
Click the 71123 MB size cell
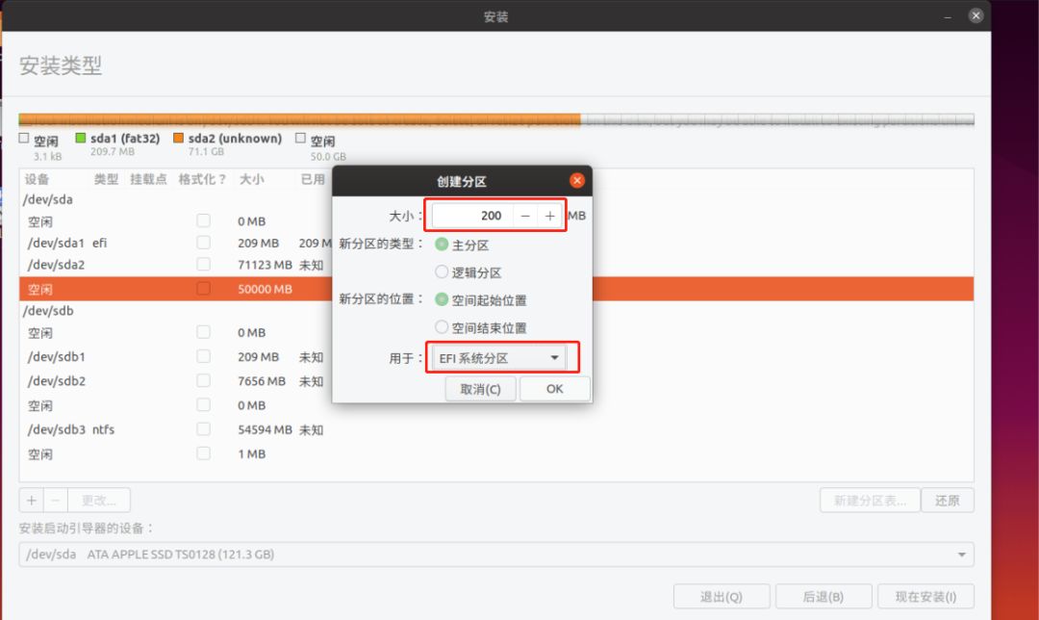[x=266, y=265]
